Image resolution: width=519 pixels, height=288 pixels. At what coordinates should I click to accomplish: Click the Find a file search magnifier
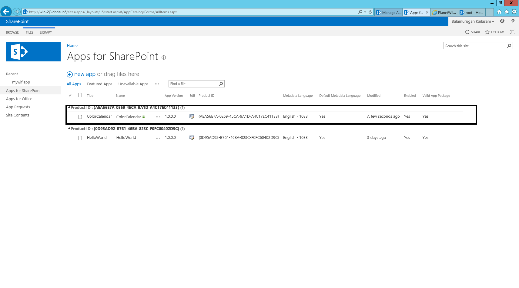point(221,84)
